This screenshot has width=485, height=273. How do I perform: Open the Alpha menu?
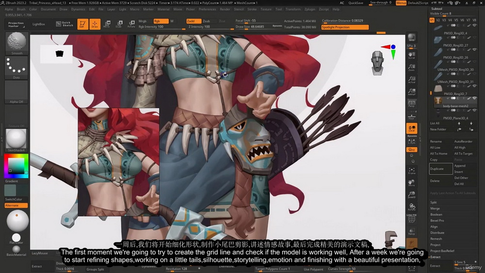[9, 9]
